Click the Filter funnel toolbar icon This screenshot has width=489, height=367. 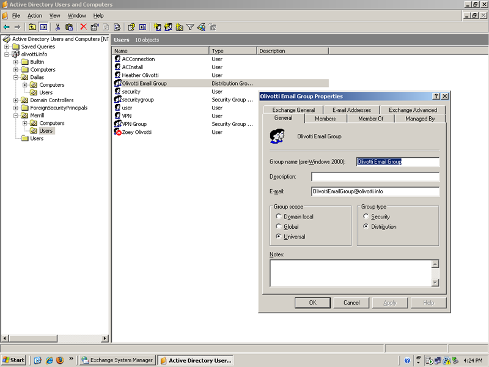point(190,27)
